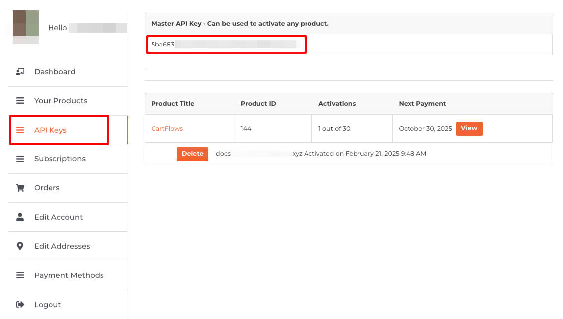Click the Dashboard icon in sidebar

click(x=20, y=72)
